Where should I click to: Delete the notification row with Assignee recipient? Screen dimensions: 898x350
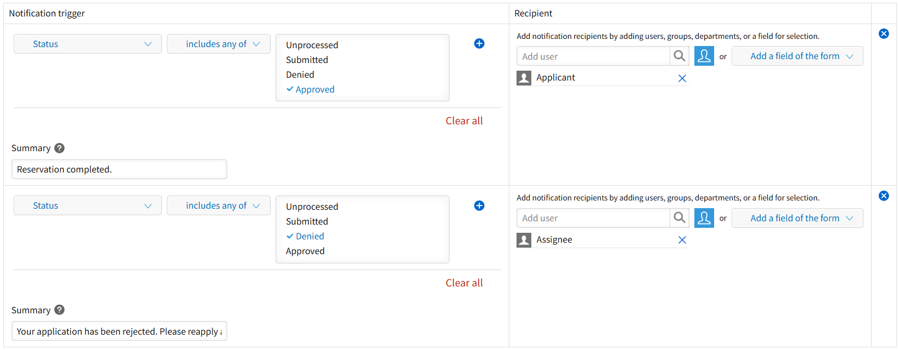click(884, 196)
